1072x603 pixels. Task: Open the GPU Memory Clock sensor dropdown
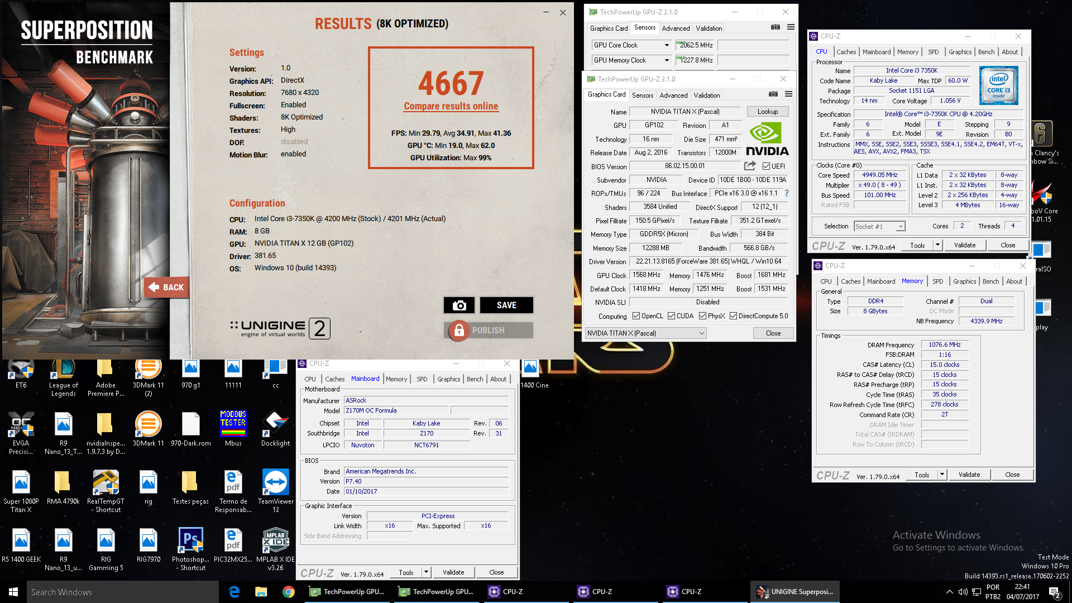pos(667,60)
